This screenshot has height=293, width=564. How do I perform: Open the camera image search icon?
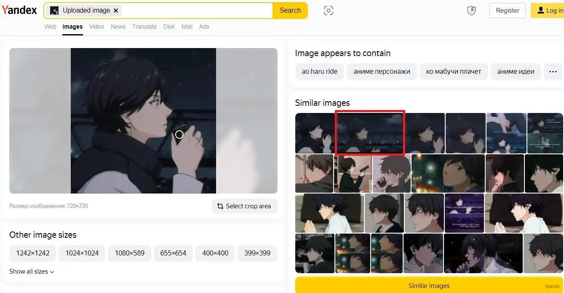[x=329, y=11]
